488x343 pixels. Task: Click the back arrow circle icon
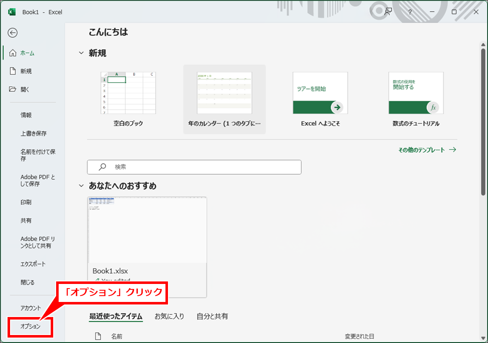point(13,33)
